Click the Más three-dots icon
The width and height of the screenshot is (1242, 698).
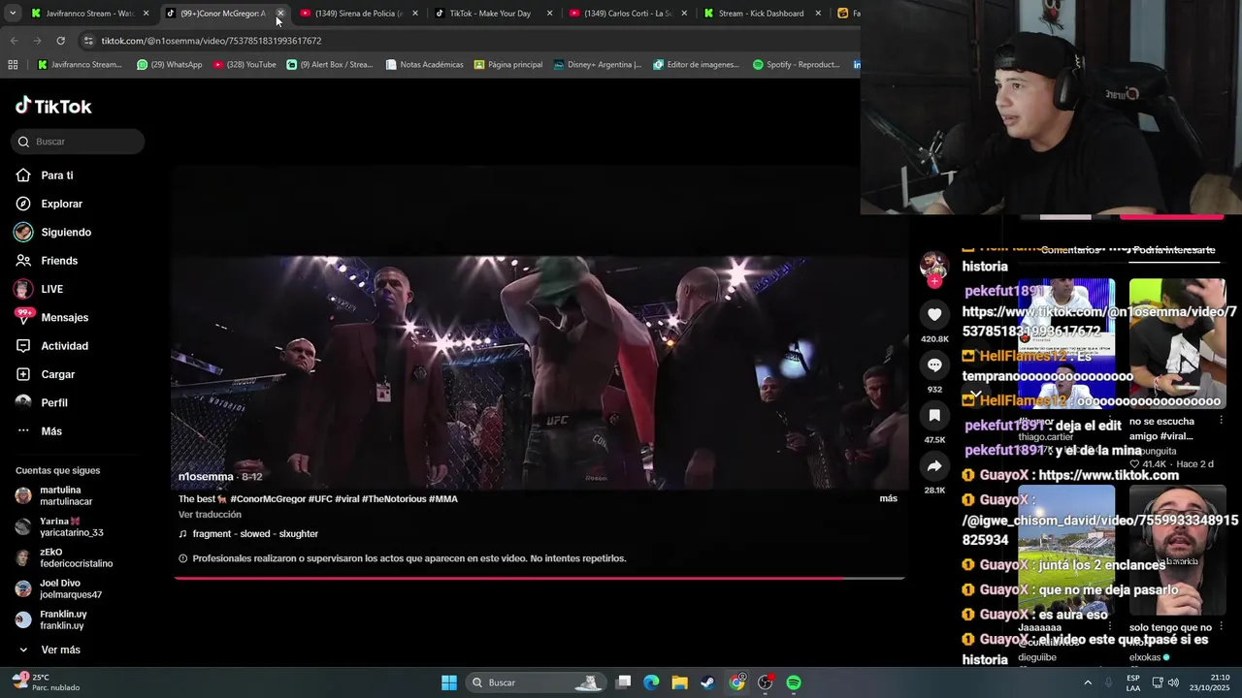pyautogui.click(x=23, y=431)
